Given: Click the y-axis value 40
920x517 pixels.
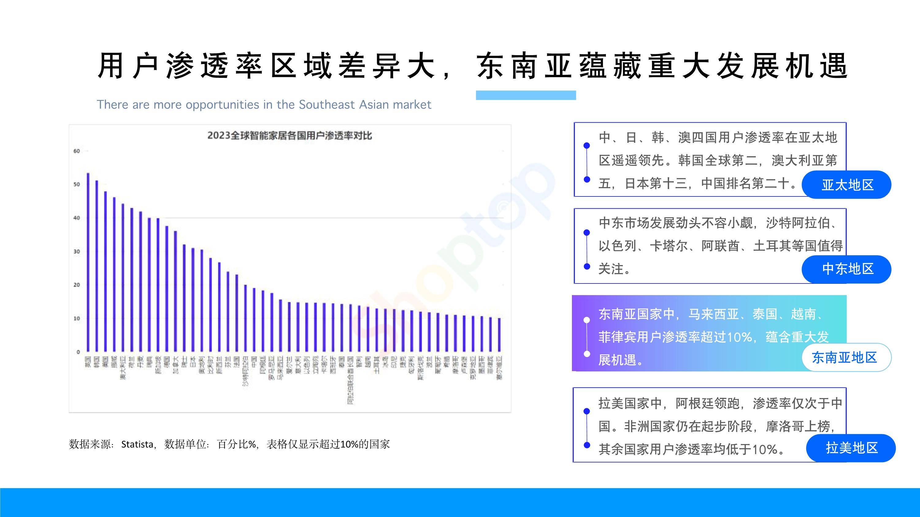Looking at the screenshot, I should pyautogui.click(x=77, y=218).
